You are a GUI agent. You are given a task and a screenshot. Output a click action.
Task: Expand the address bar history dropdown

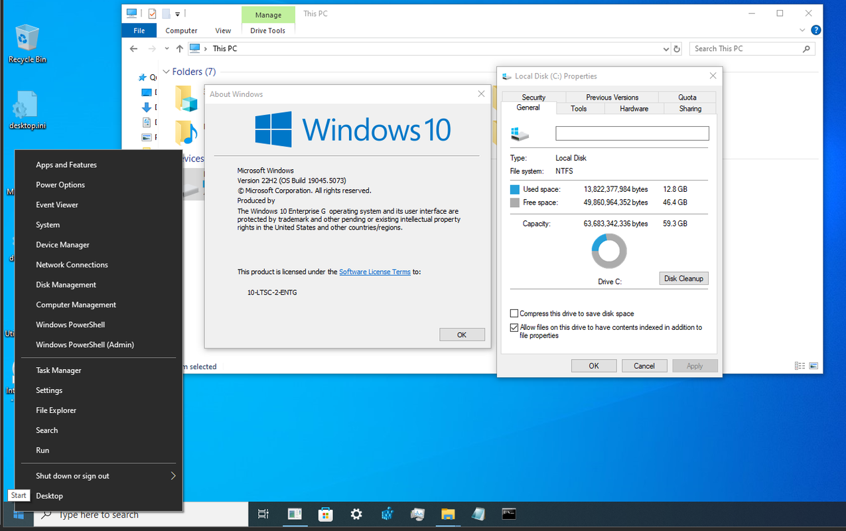tap(666, 49)
